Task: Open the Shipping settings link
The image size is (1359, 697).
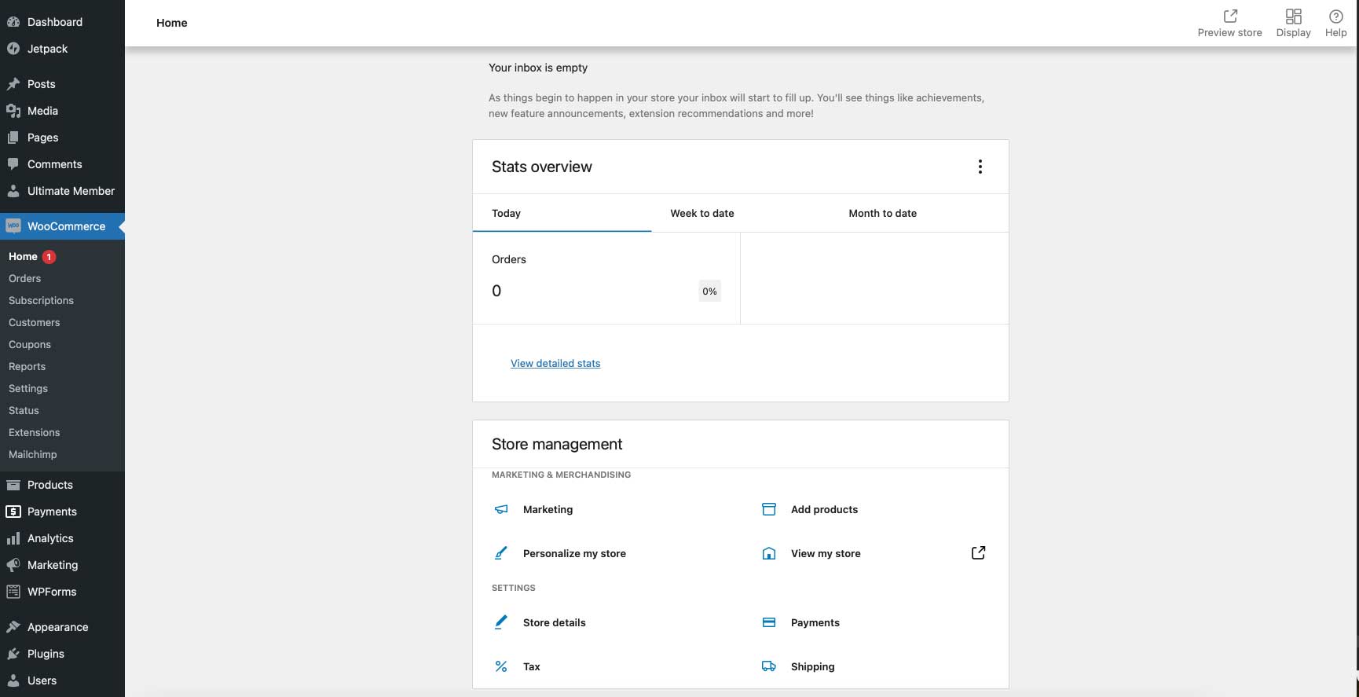Action: 813,666
